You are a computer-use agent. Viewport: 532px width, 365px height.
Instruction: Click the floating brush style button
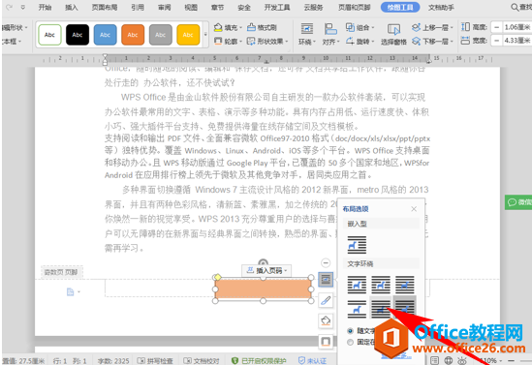coord(326,300)
